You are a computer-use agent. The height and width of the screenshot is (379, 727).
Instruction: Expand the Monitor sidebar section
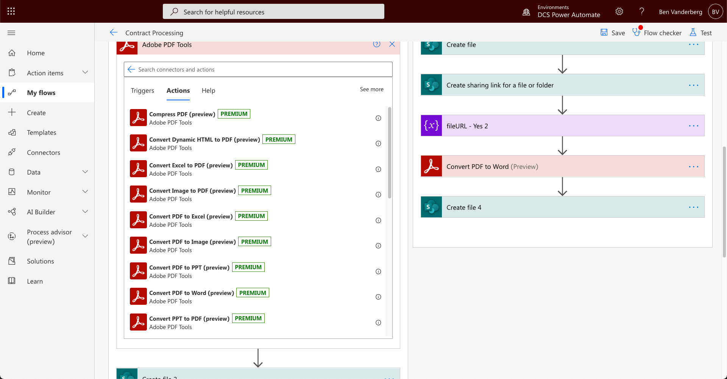(86, 192)
